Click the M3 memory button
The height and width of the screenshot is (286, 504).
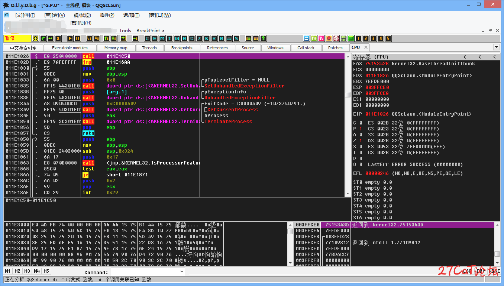(x=27, y=271)
